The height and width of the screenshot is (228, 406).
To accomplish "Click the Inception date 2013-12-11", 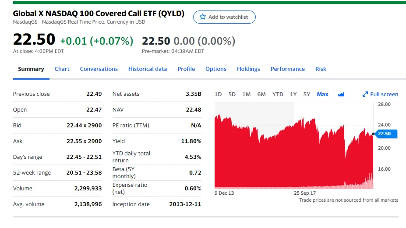I will pyautogui.click(x=185, y=204).
